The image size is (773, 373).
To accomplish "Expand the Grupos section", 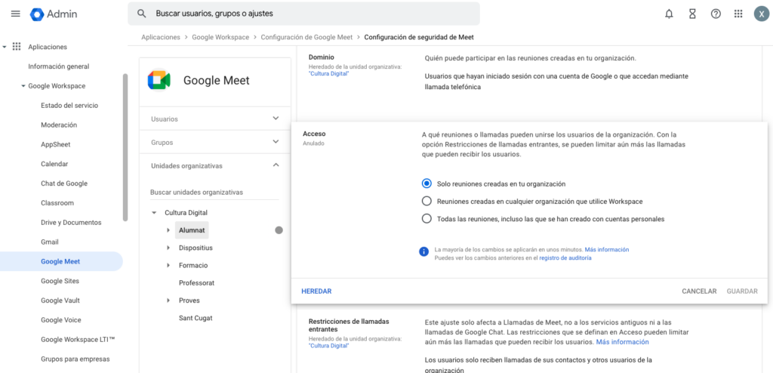I will point(276,142).
